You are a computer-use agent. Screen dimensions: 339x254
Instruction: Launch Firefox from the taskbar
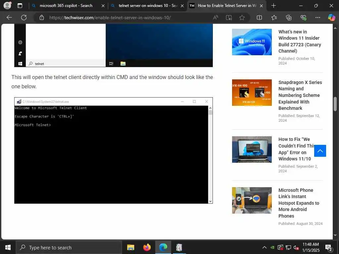point(147,247)
